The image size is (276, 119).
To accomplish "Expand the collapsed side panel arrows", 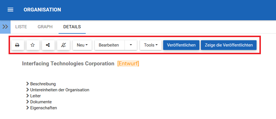I will point(5,27).
